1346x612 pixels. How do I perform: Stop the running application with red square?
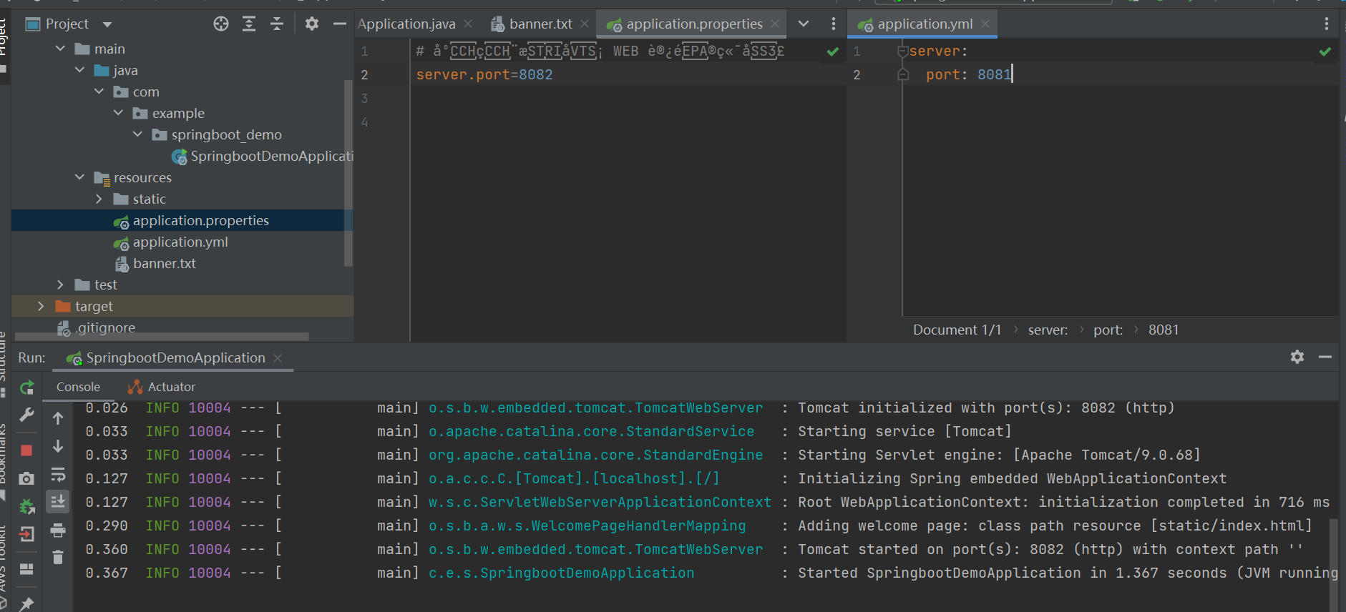(x=26, y=450)
